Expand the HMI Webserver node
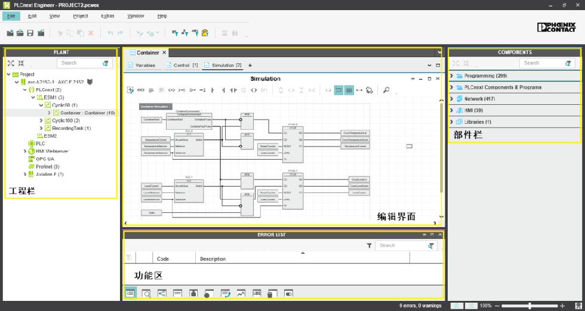The height and width of the screenshot is (311, 585). pyautogui.click(x=25, y=151)
